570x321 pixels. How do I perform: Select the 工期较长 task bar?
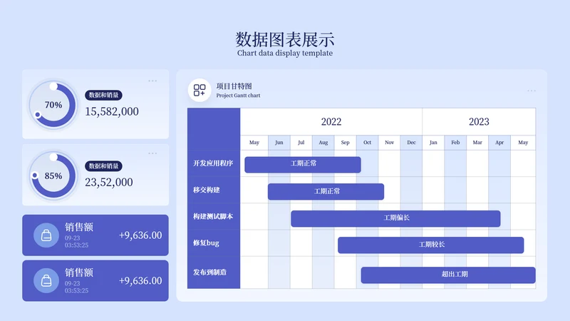pyautogui.click(x=431, y=245)
